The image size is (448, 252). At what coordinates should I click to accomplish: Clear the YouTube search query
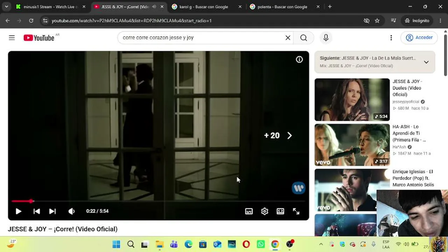[x=288, y=38]
